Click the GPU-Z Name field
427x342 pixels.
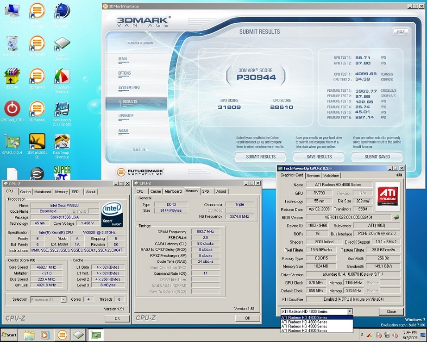339,184
